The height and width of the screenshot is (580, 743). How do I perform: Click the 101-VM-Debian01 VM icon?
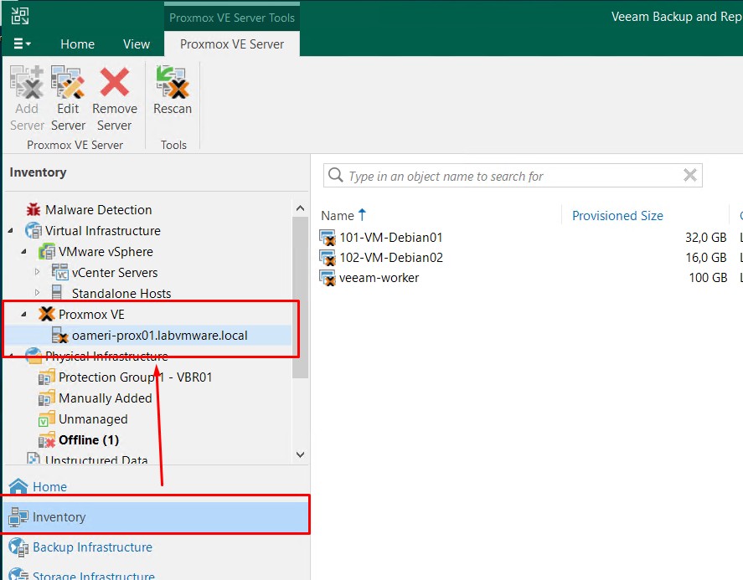[328, 238]
